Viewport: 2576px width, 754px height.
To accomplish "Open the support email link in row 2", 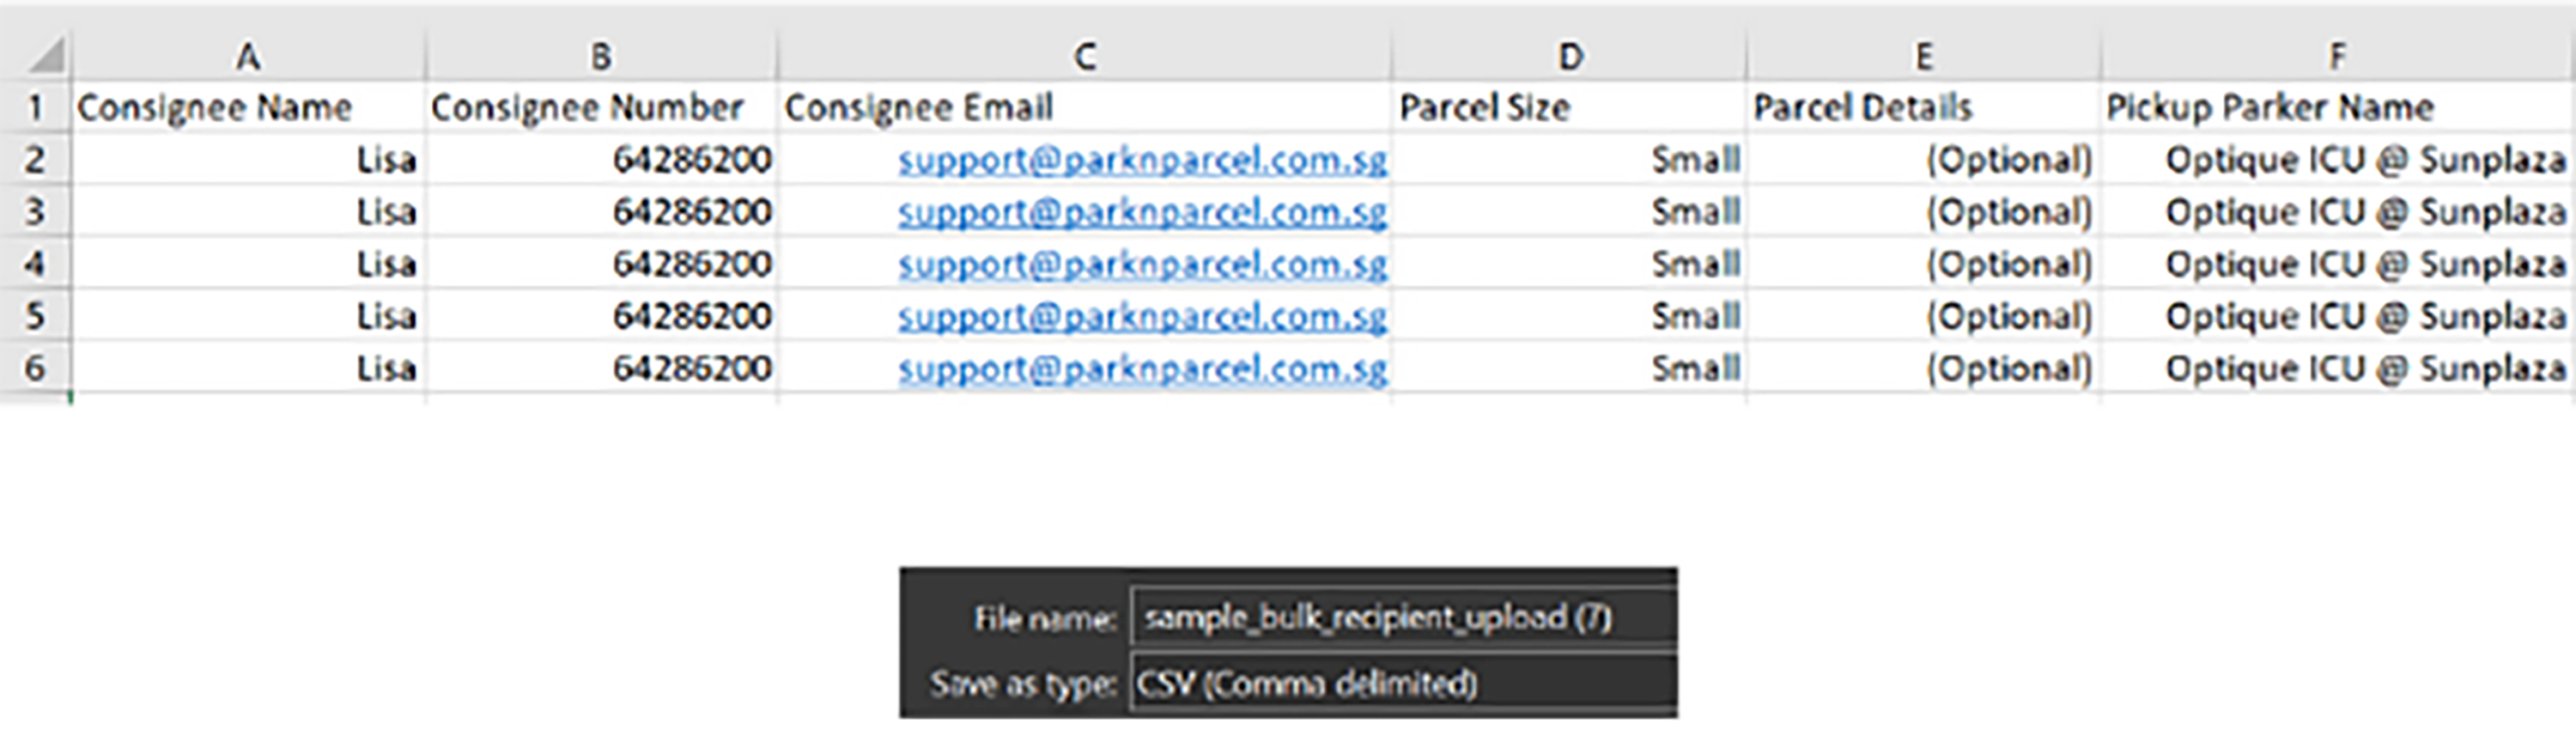I will click(x=1142, y=160).
